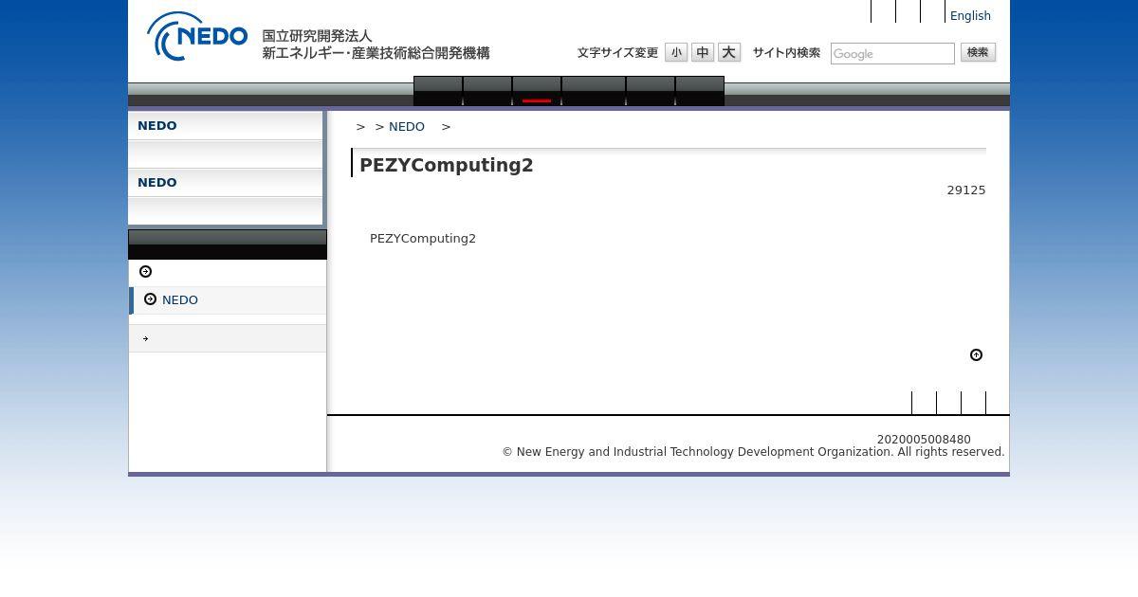Viewport: 1138px width, 597px height.
Task: Click the 国立研究開発法人 organization name text
Action: (x=318, y=36)
